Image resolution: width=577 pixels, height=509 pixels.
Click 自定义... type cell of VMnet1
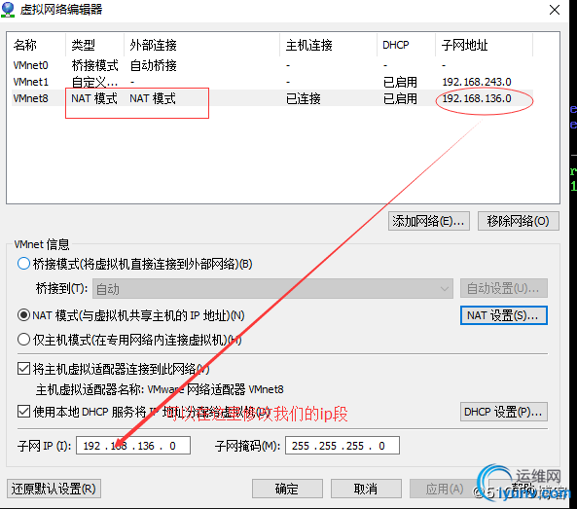(x=94, y=82)
